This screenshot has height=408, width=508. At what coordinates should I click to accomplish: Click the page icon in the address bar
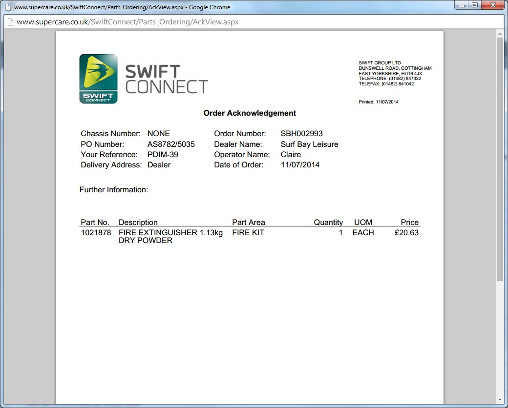coord(10,22)
